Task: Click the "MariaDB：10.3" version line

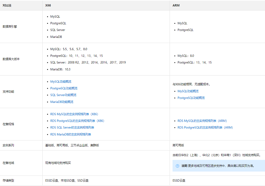Action: coord(60,69)
